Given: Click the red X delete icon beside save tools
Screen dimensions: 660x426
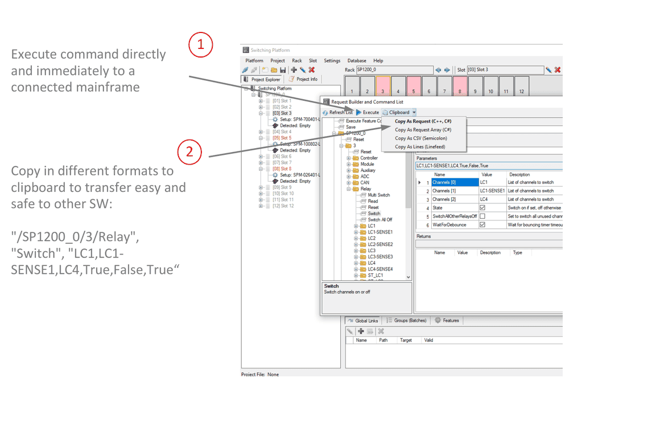Looking at the screenshot, I should [312, 70].
